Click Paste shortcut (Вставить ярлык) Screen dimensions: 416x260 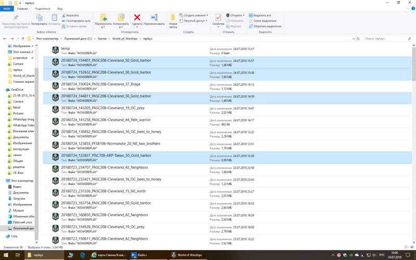pos(74,27)
